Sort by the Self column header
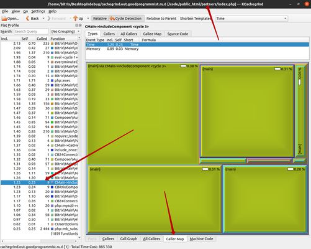Image resolution: width=311 pixels, height=249 pixels. click(29, 39)
